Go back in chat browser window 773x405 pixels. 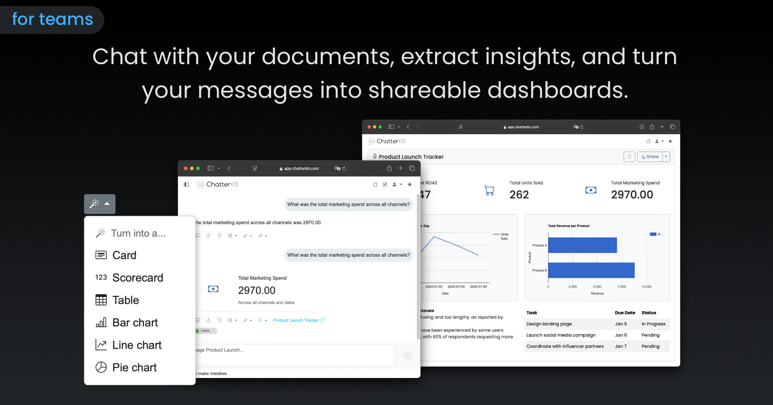tap(229, 168)
